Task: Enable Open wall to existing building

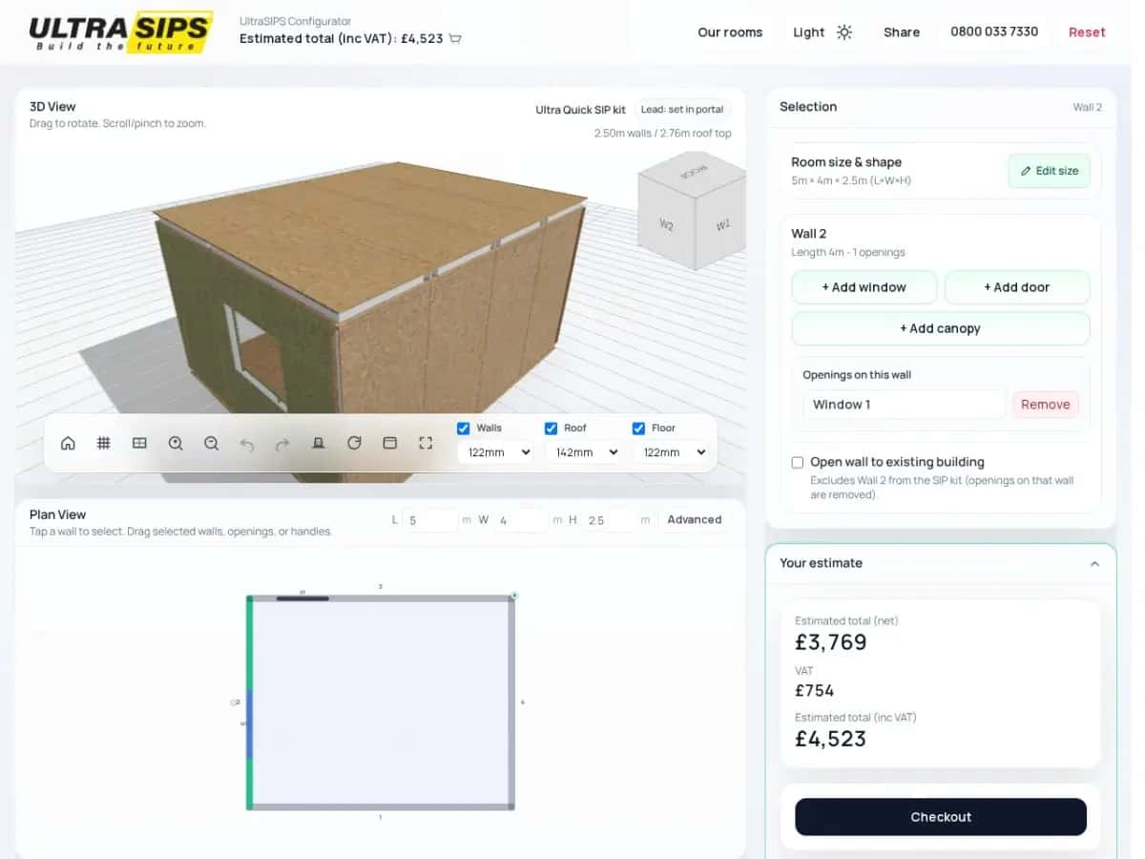Action: 797,462
